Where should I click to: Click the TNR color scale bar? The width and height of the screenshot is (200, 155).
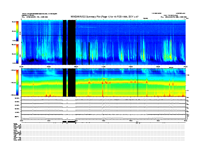(x=17, y=82)
